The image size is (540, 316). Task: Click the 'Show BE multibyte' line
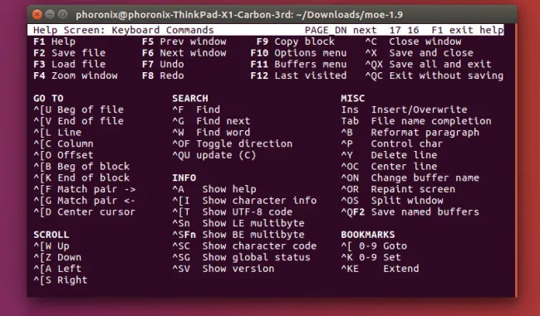point(238,235)
